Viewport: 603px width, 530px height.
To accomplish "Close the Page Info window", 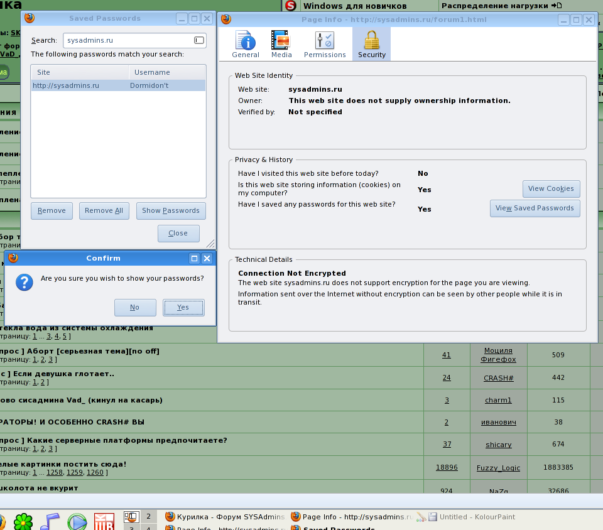I will (x=589, y=20).
